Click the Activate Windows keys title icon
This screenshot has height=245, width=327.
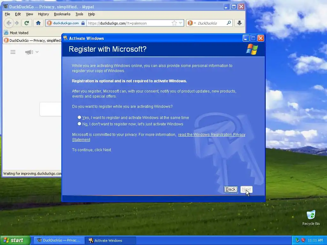[65, 38]
